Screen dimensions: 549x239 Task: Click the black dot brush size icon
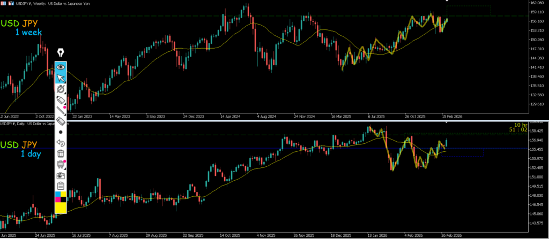61,132
